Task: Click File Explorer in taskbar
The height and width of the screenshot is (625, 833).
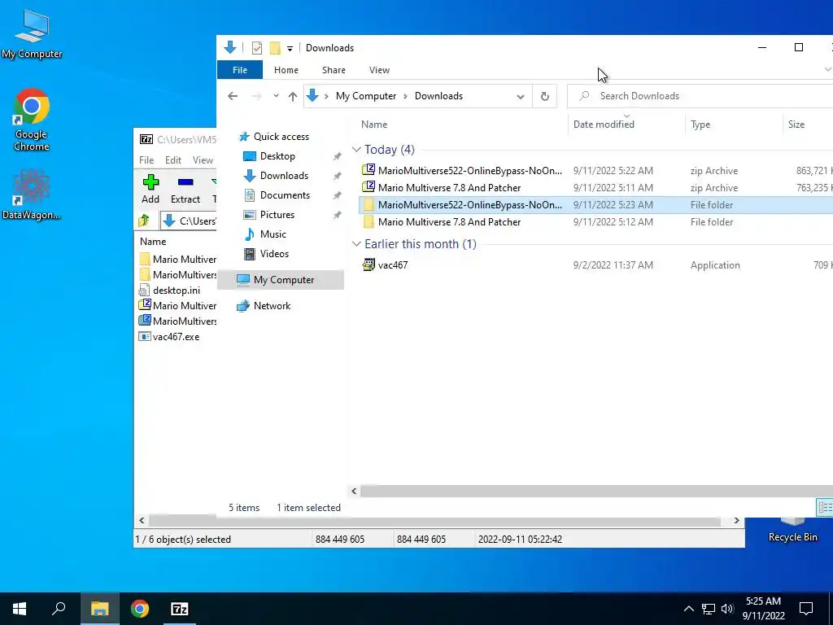Action: click(99, 609)
